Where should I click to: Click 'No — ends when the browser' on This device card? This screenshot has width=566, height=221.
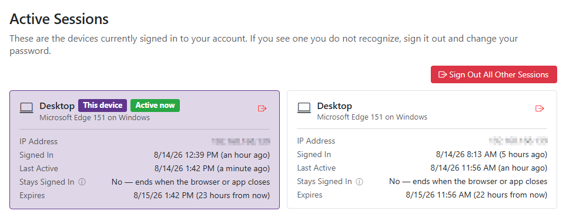tap(190, 182)
